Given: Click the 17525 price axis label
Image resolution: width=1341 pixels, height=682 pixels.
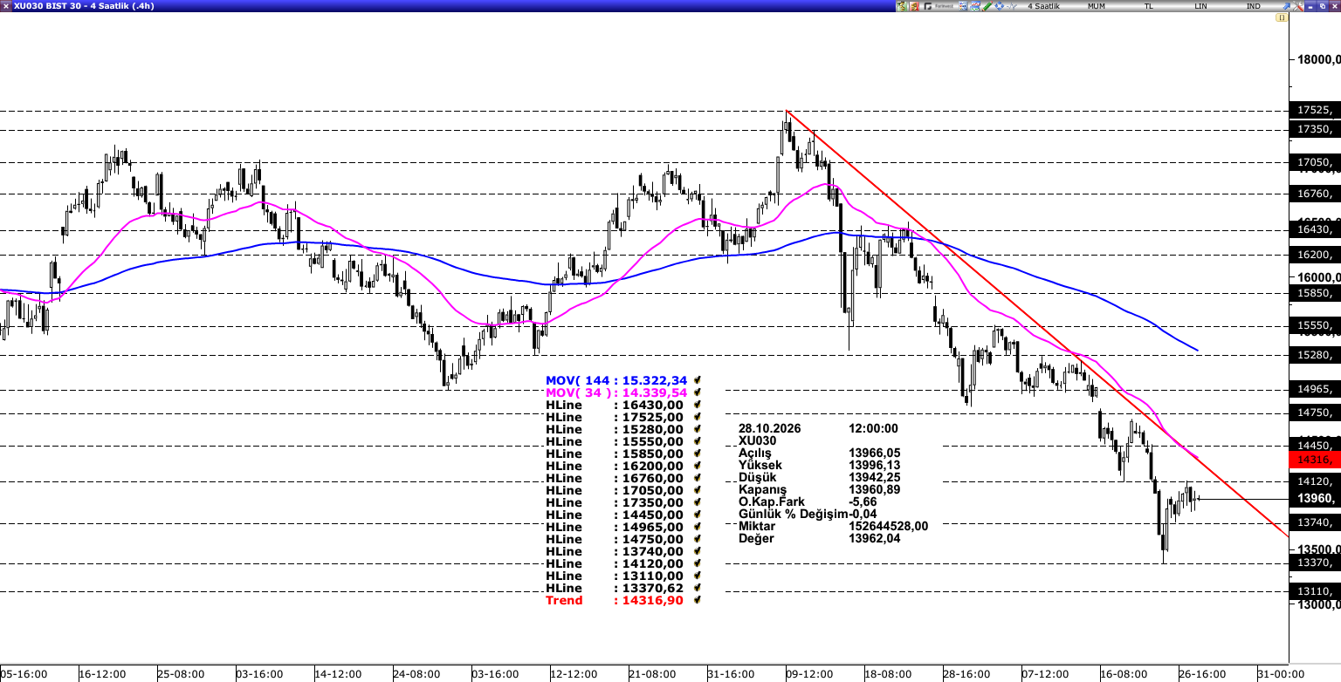Looking at the screenshot, I should [1315, 111].
